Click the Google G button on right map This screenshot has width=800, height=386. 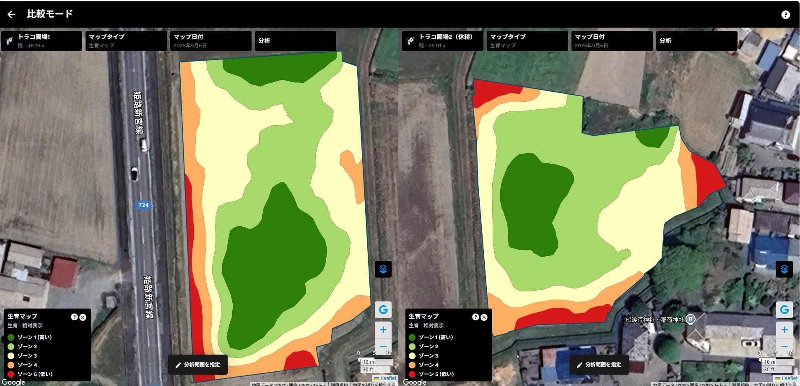click(784, 310)
